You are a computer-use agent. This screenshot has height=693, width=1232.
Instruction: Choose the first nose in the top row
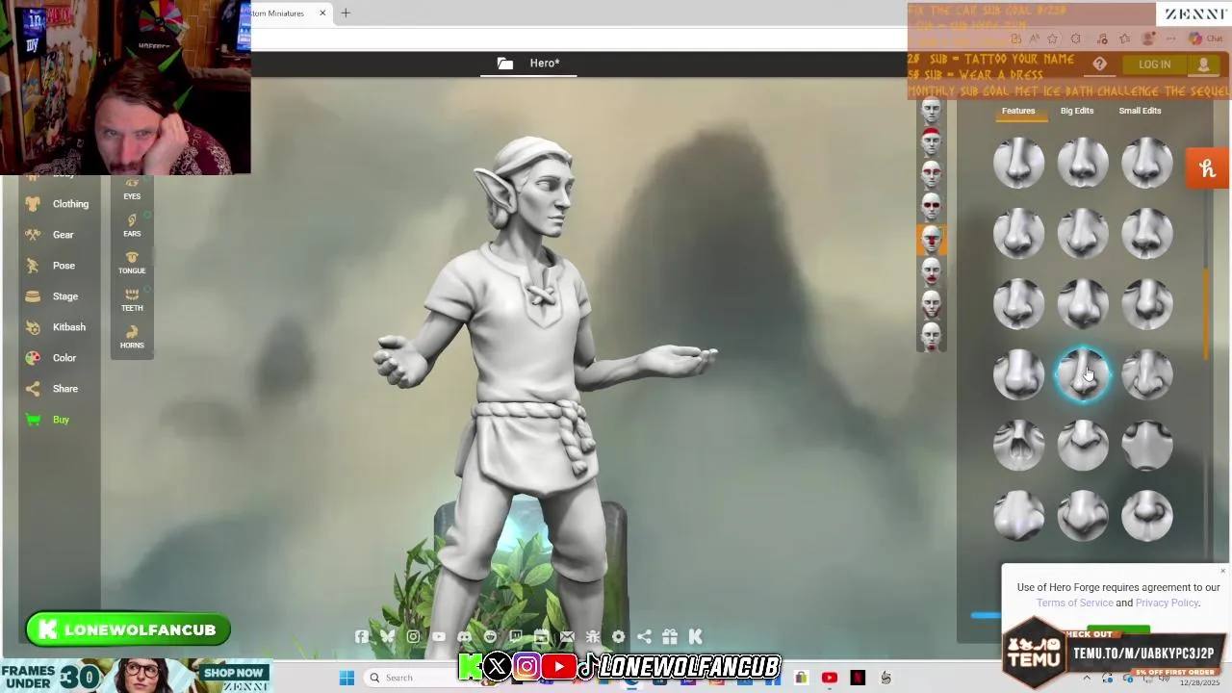point(1018,162)
